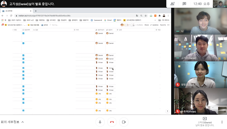Open the Notion help question mark
Viewport: 227px width, 129px height.
coord(167,111)
